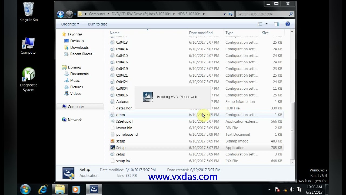346x195 pixels.
Task: Open Internet Explorer from taskbar
Action: 43,189
